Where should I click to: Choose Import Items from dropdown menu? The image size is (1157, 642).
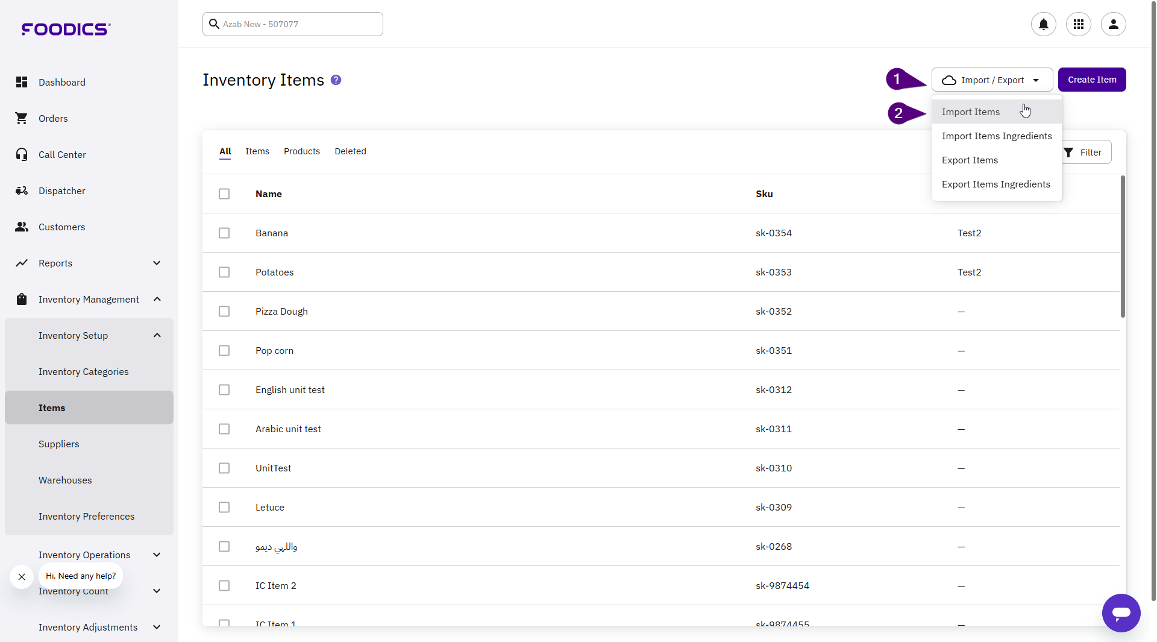click(x=970, y=112)
